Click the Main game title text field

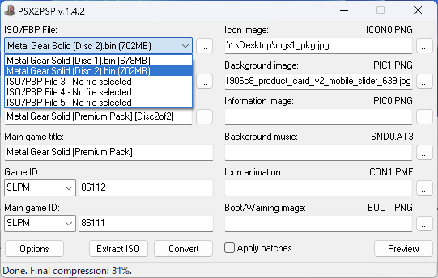pyautogui.click(x=108, y=152)
